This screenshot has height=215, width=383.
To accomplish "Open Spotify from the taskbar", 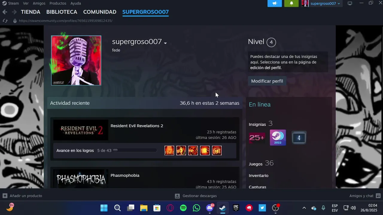I will point(183,208).
